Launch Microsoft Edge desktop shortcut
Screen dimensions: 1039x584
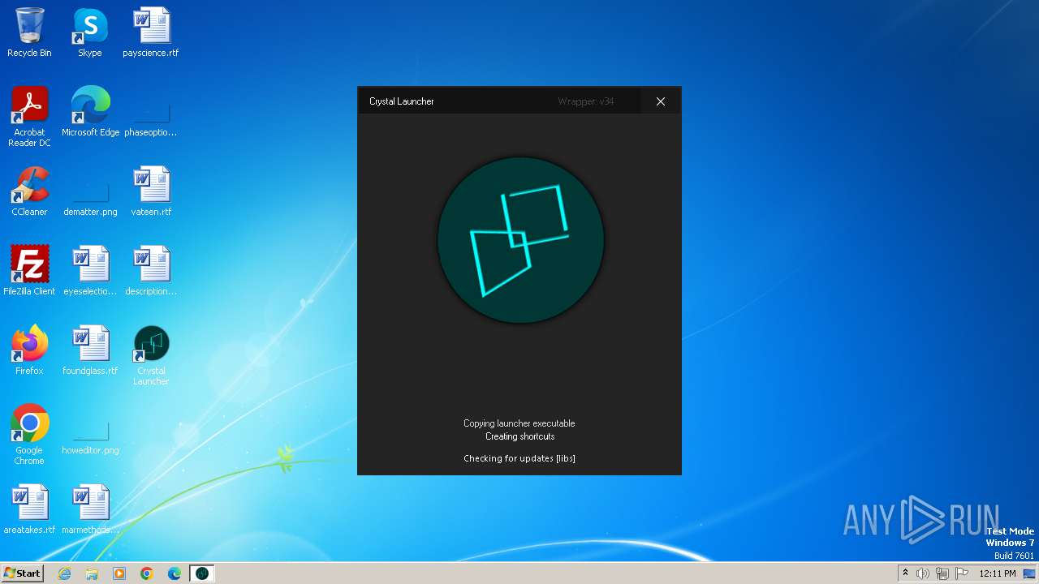tap(90, 112)
